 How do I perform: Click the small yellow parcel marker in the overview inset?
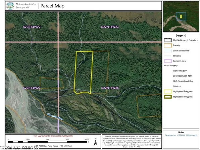(x=181, y=16)
